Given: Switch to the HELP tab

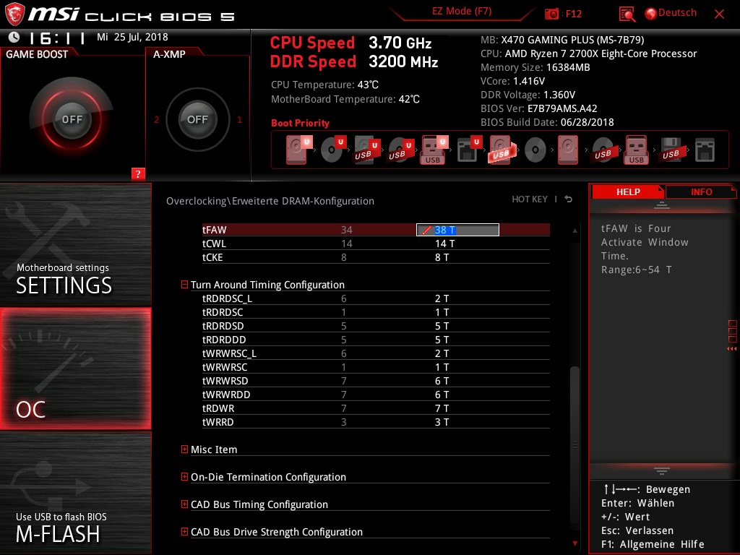Looking at the screenshot, I should tap(628, 192).
